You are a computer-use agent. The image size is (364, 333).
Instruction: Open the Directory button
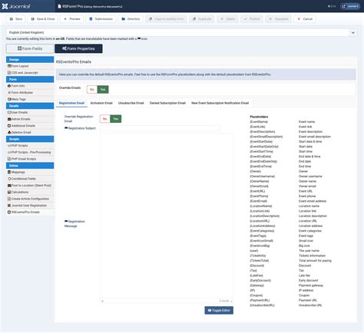pos(131,19)
